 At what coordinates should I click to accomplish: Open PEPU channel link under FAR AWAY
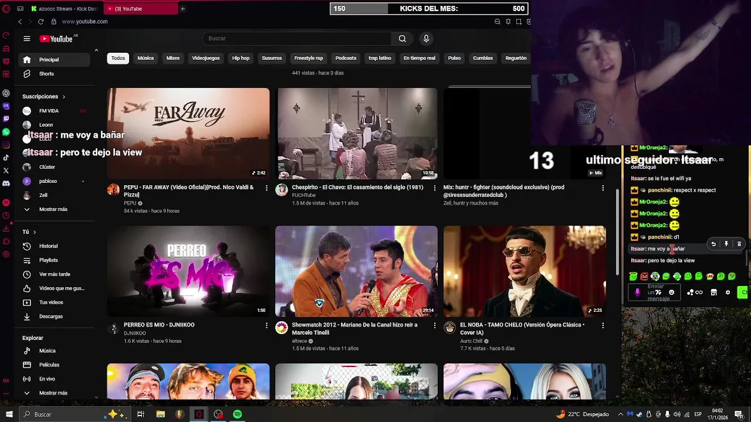click(130, 203)
